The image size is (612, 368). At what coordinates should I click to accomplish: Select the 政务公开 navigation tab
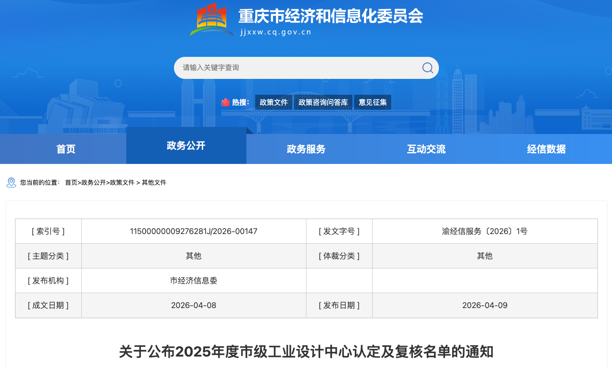pos(186,146)
